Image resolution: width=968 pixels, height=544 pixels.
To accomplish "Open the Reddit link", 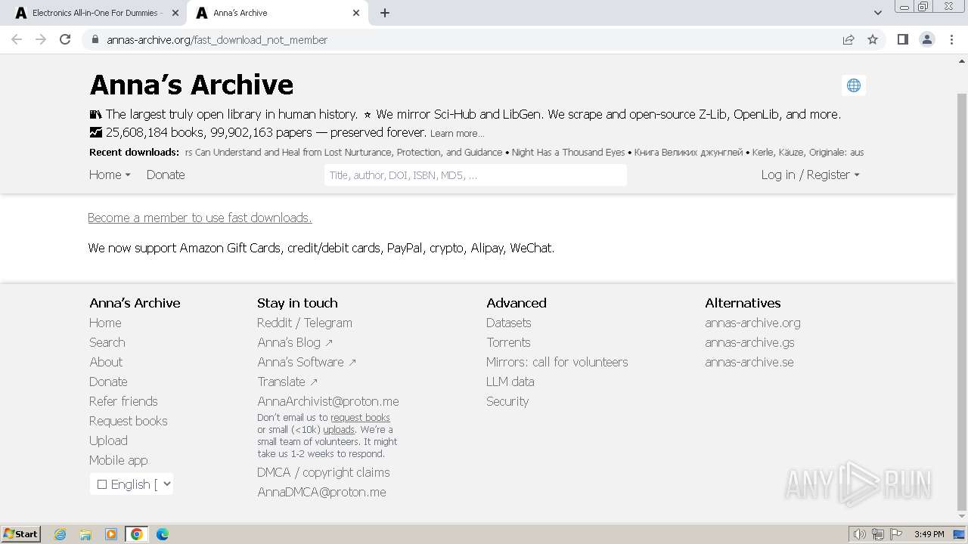I will point(275,323).
